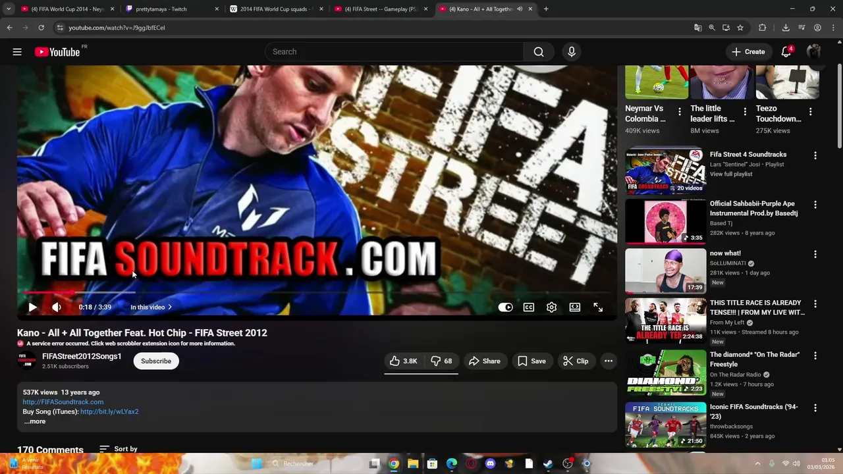Click the address bar URL
This screenshot has width=843, height=474.
click(117, 28)
